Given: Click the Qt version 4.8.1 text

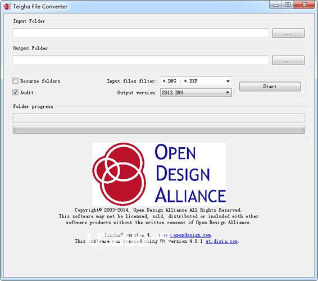Looking at the screenshot, I should 181,241.
